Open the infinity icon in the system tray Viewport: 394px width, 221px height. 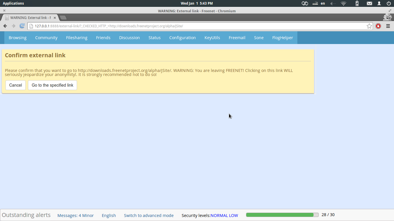click(x=305, y=3)
